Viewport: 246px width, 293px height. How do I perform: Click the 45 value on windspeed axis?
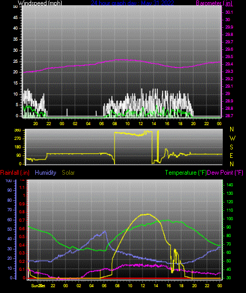pos(15,18)
